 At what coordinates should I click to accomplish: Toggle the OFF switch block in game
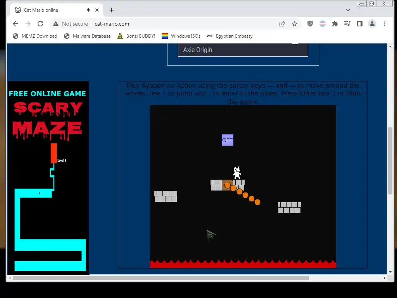(x=227, y=140)
